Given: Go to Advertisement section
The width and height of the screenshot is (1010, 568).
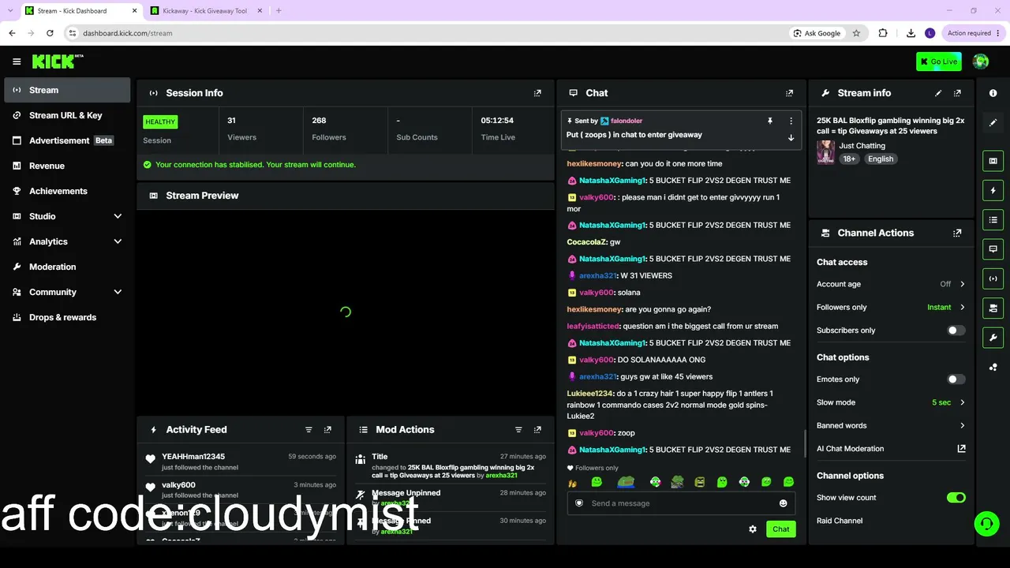Looking at the screenshot, I should click(67, 140).
